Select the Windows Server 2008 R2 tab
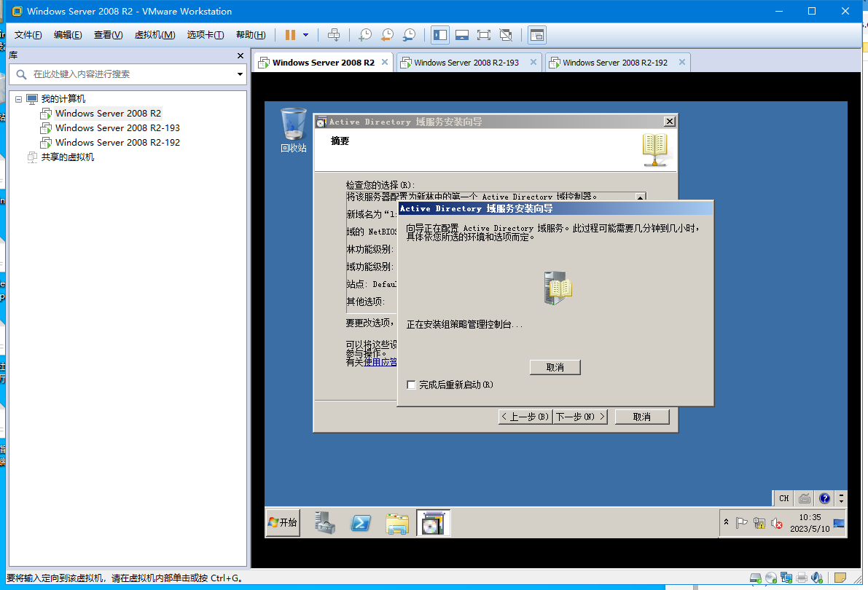 pos(324,63)
